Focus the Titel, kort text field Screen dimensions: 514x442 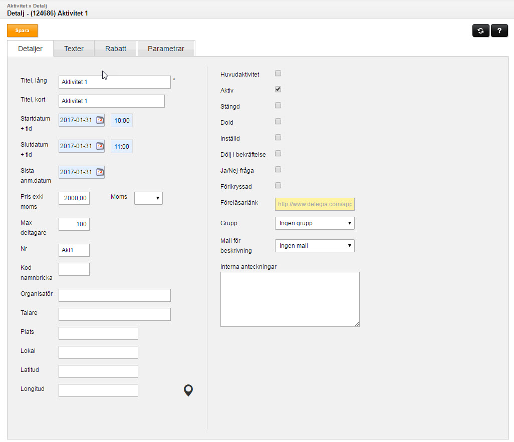(112, 101)
